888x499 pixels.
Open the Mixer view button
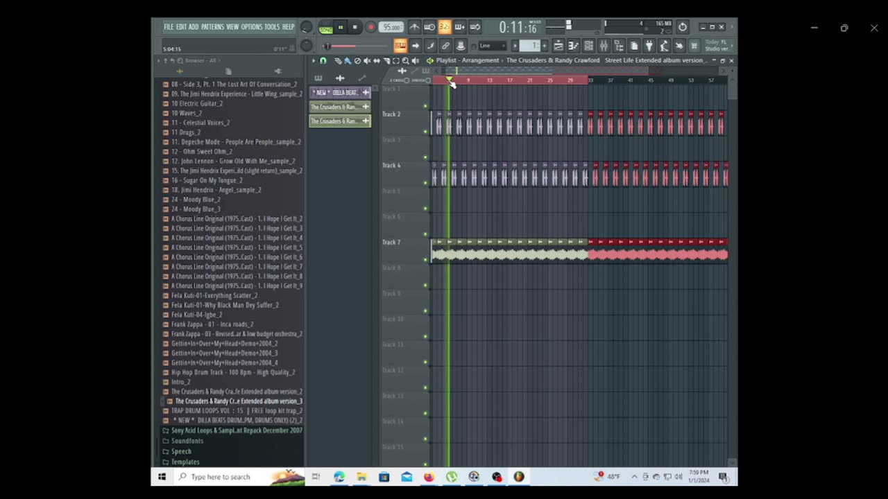604,46
